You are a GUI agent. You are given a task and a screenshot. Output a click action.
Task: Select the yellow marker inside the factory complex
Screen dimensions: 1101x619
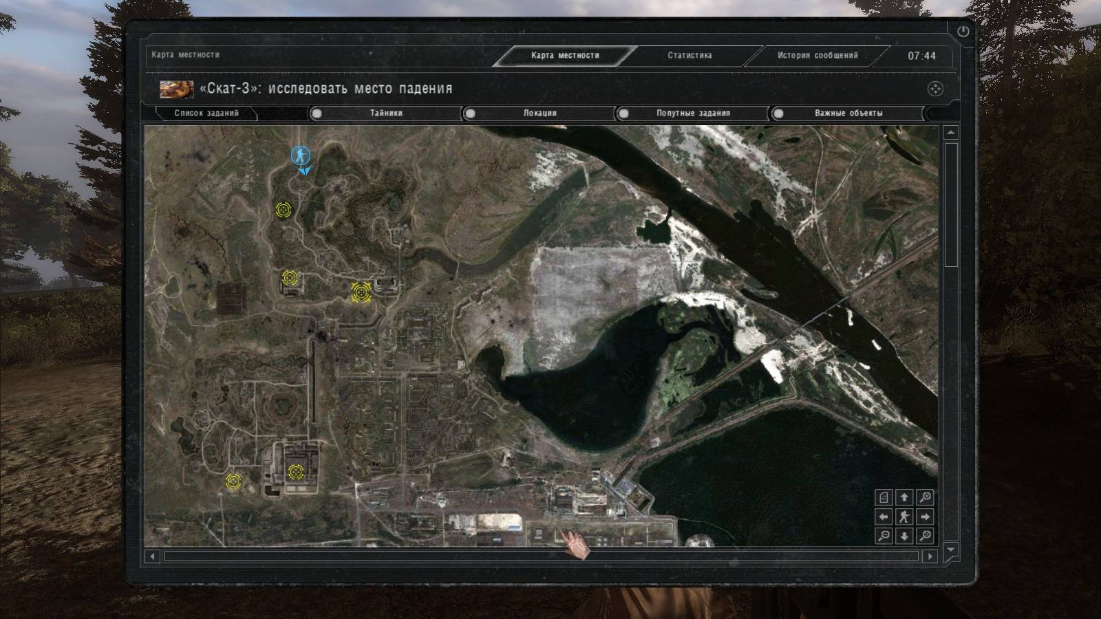(295, 472)
